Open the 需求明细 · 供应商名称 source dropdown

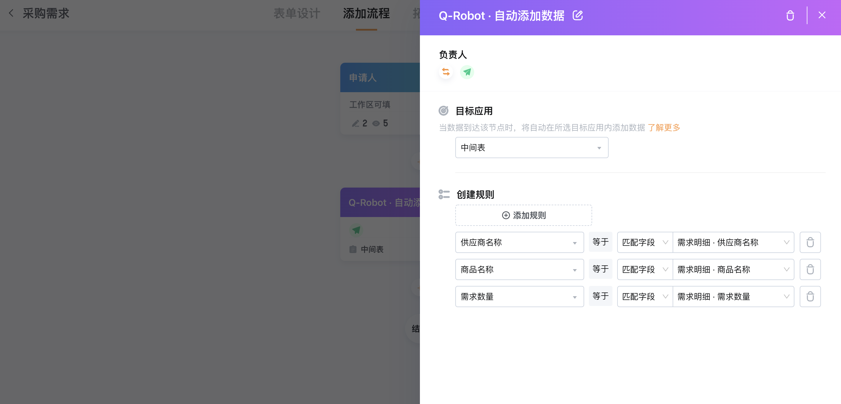point(733,242)
